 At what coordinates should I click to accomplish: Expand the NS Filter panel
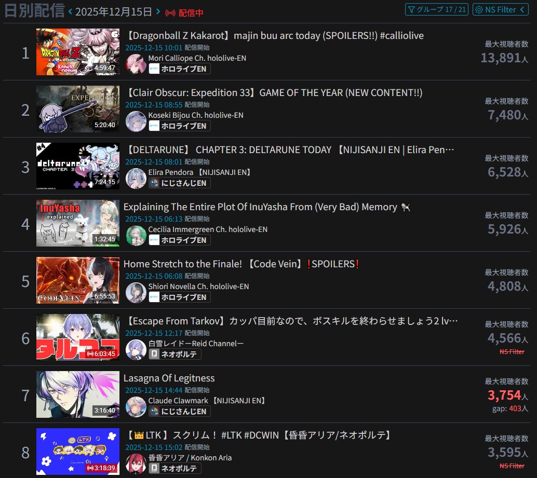click(500, 9)
